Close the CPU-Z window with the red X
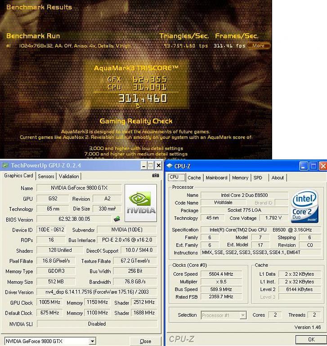 pos(323,166)
